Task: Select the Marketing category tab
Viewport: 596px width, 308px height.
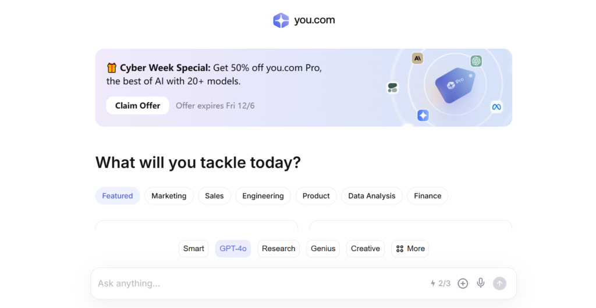Action: (x=169, y=196)
